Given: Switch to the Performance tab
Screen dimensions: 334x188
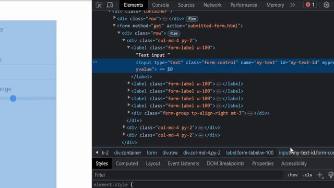Looking at the screenshot, I should [244, 5].
